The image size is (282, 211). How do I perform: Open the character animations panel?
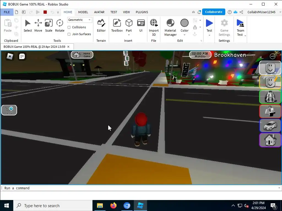pyautogui.click(x=270, y=111)
